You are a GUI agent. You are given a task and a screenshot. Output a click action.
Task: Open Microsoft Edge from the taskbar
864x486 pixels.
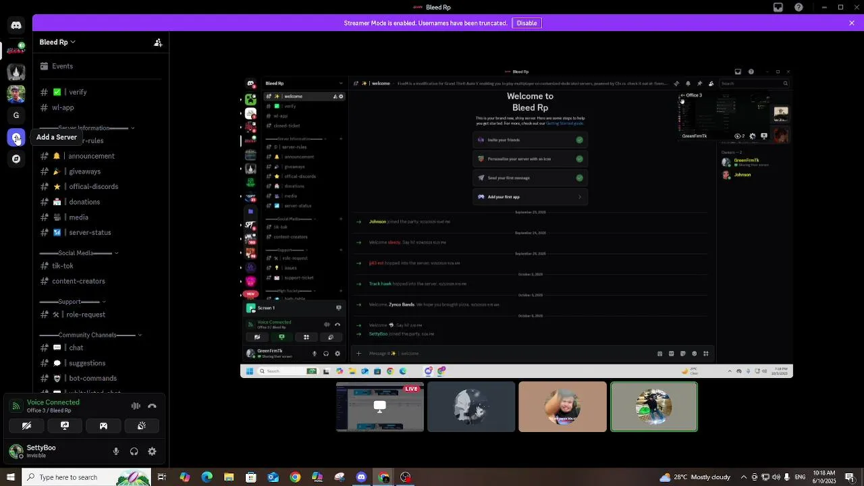pos(207,477)
